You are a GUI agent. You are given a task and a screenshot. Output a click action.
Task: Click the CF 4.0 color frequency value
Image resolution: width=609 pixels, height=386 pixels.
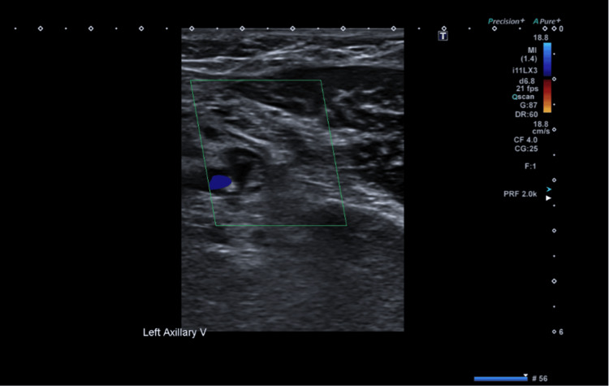pos(525,140)
